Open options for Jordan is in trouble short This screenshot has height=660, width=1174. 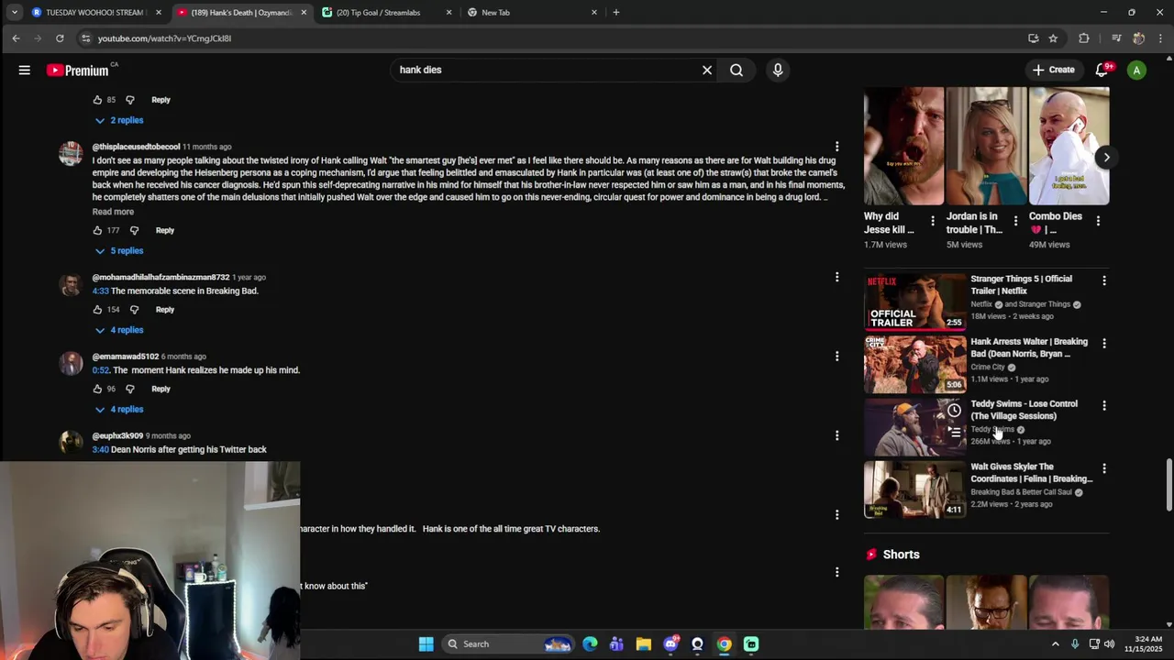click(1015, 221)
